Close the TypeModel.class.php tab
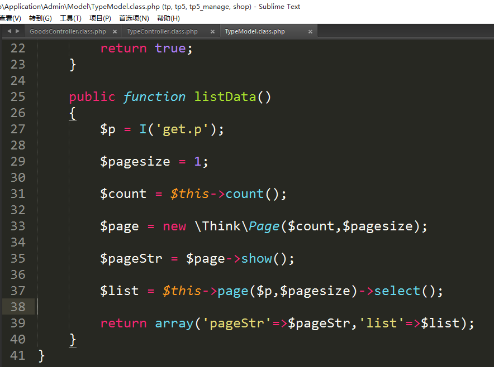This screenshot has width=494, height=367. pos(311,32)
